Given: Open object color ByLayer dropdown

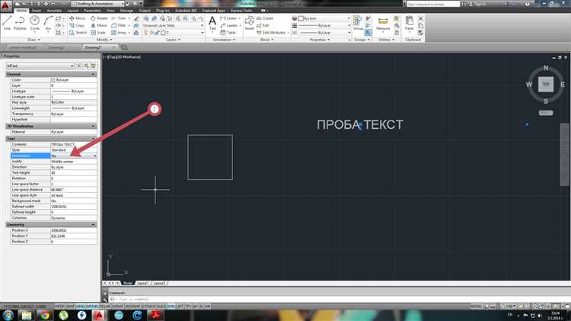Looking at the screenshot, I should 324,18.
